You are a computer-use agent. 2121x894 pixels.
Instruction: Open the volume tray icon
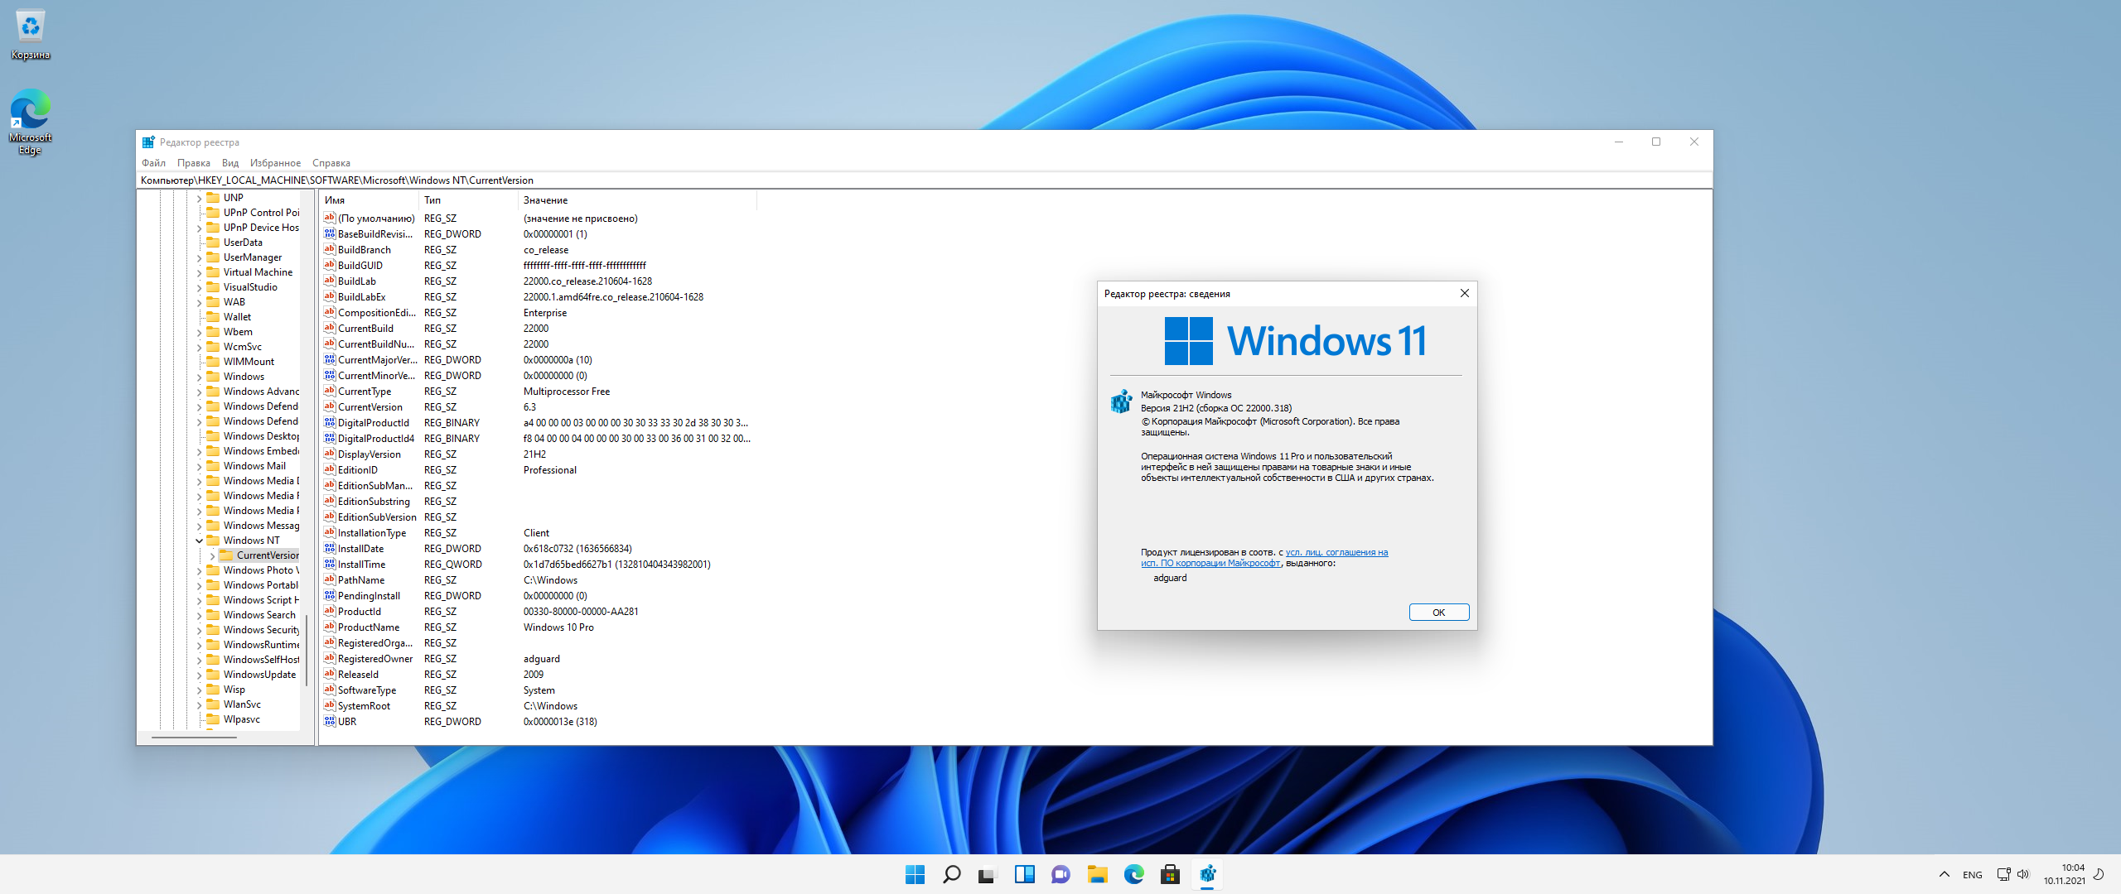[x=2022, y=874]
